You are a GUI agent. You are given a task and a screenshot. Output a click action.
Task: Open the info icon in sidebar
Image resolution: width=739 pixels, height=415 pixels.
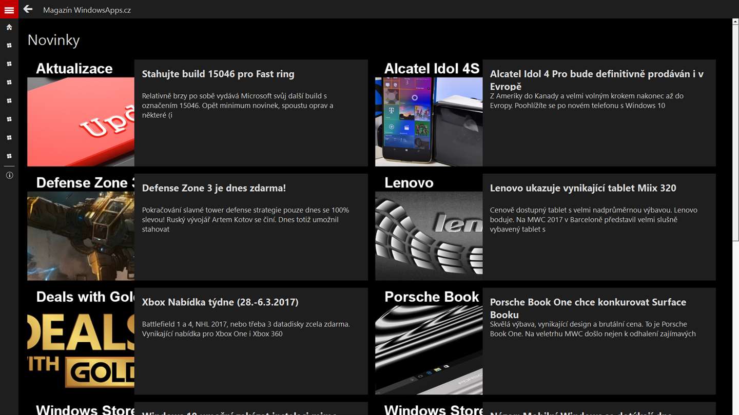tap(9, 175)
